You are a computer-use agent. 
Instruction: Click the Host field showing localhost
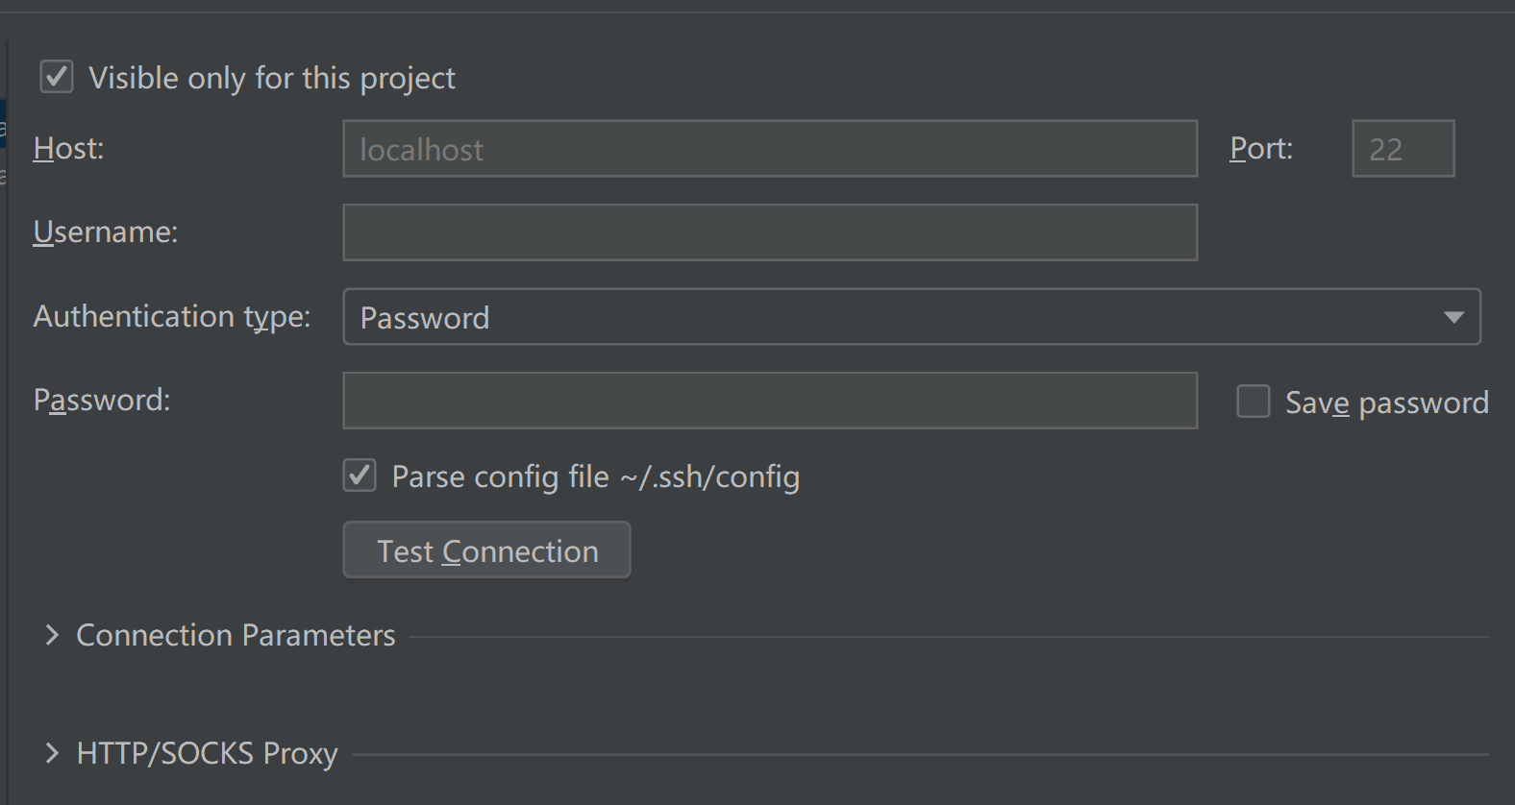(x=769, y=148)
